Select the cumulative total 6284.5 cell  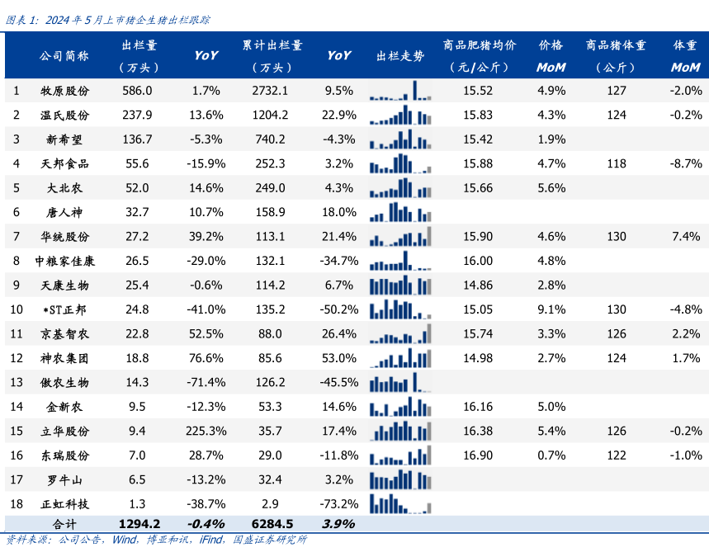tap(272, 524)
